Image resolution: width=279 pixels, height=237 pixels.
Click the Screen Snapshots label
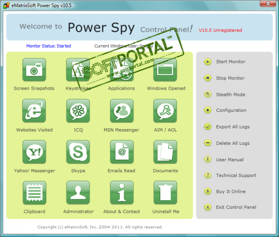(34, 88)
